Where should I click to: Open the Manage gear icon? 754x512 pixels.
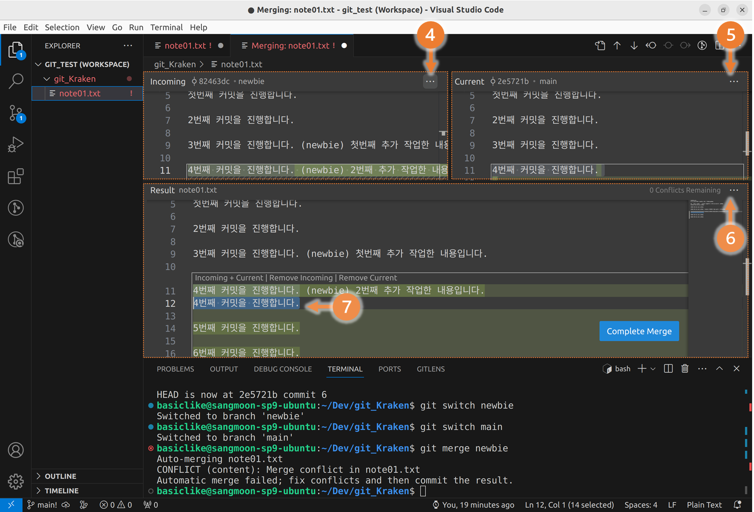16,481
